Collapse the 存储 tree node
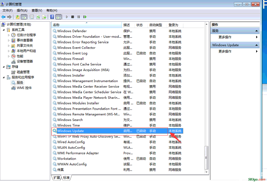This screenshot has width=267, height=184. [4, 67]
